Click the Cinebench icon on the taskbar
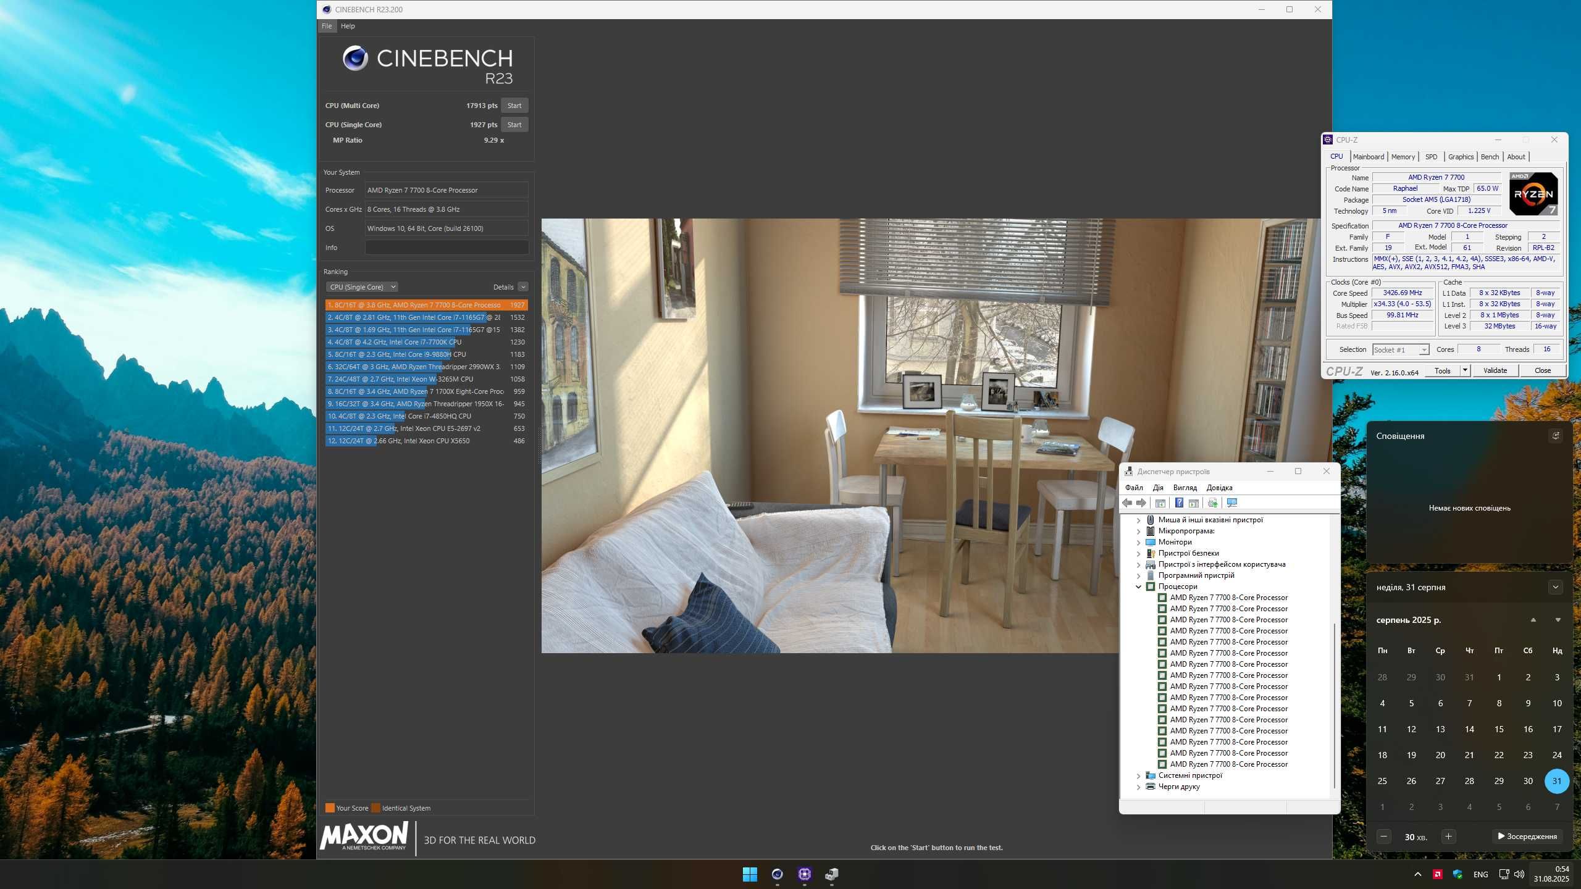Screen dimensions: 1581x889 point(777,874)
